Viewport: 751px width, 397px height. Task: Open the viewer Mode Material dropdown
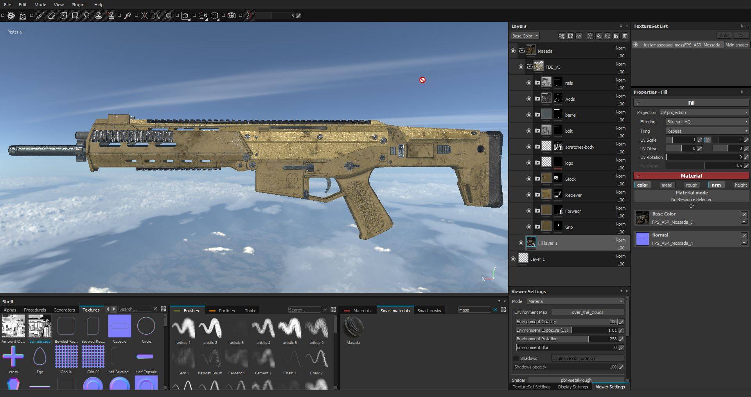(x=575, y=301)
